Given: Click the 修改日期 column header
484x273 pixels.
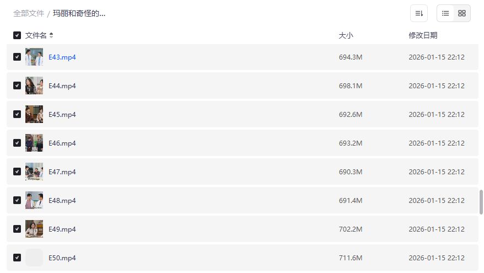Looking at the screenshot, I should 423,35.
